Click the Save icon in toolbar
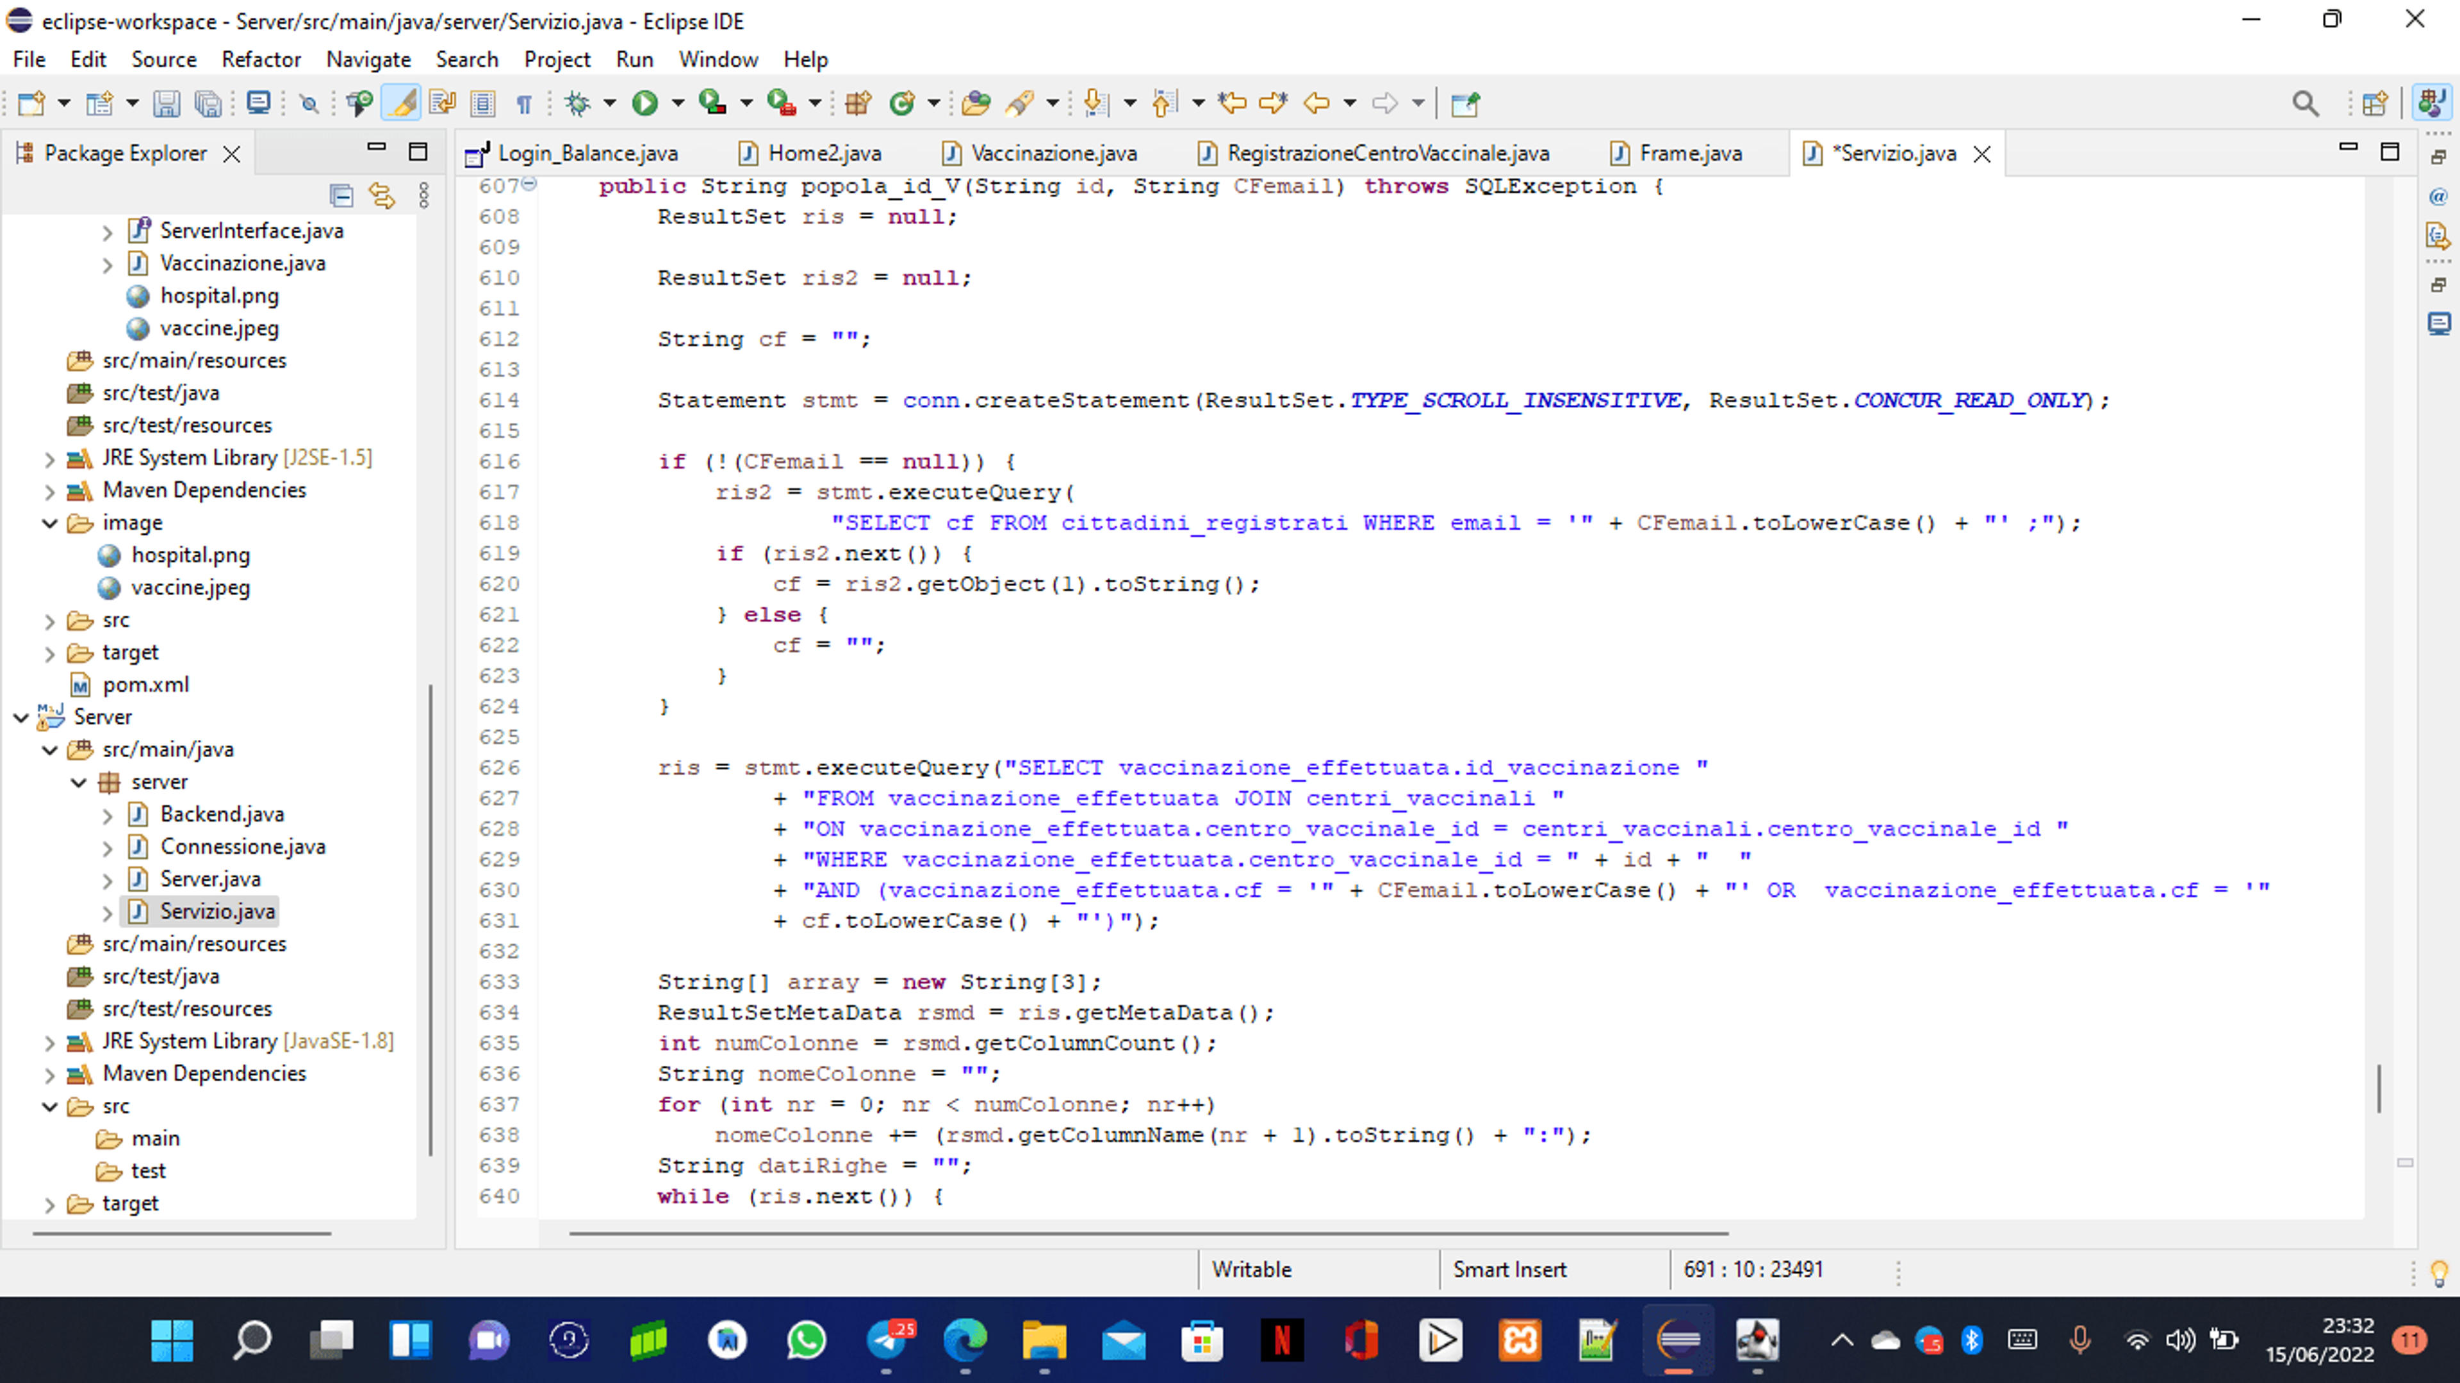This screenshot has height=1383, width=2460. coord(166,103)
